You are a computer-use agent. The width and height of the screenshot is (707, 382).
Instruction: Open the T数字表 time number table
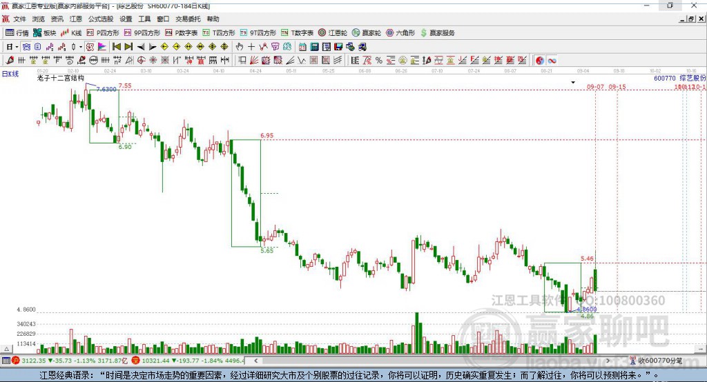coord(297,33)
